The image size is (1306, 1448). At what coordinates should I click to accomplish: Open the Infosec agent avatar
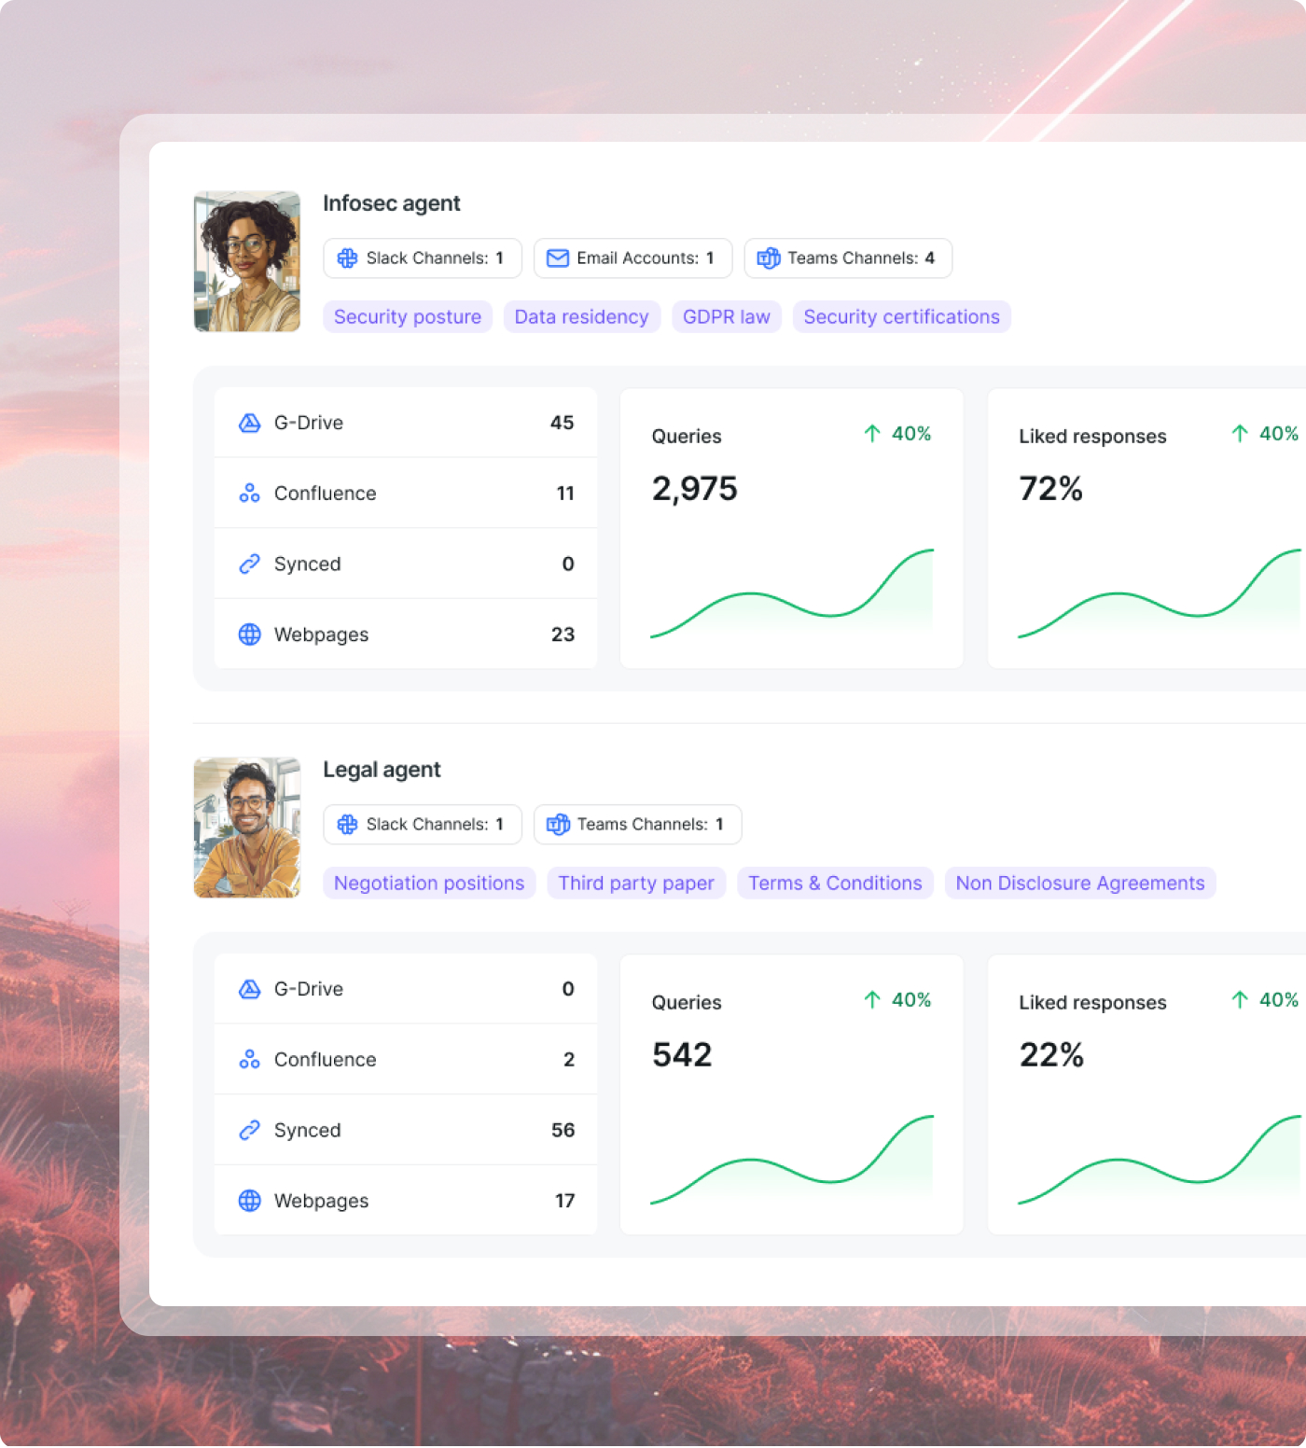pyautogui.click(x=247, y=262)
